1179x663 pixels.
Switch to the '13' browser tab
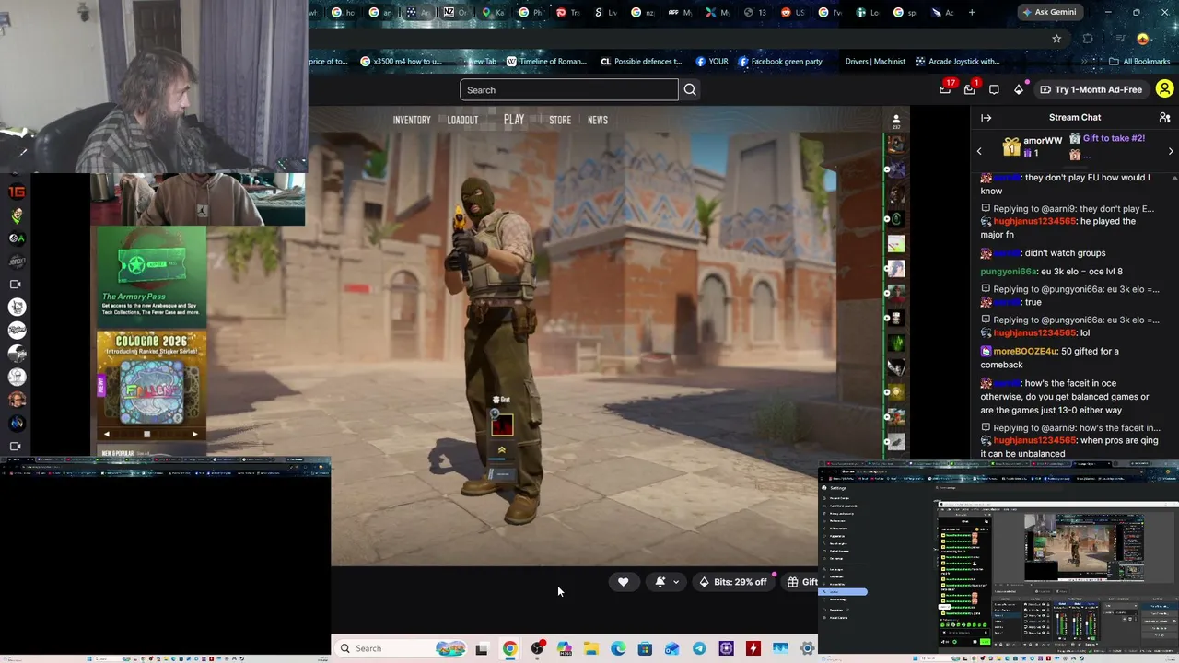click(755, 12)
